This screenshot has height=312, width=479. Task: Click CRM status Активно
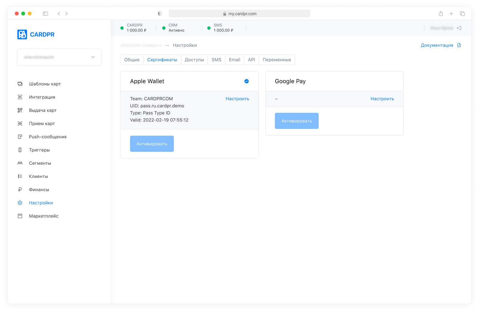(x=176, y=30)
